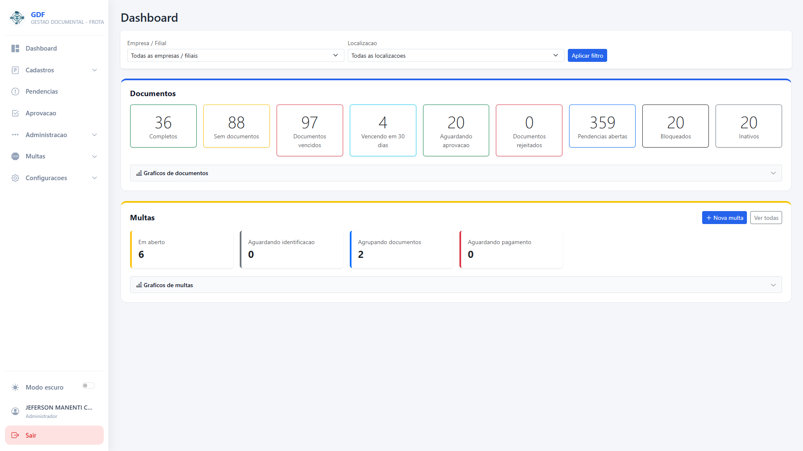Click the 20 Bloqueados card

(675, 126)
